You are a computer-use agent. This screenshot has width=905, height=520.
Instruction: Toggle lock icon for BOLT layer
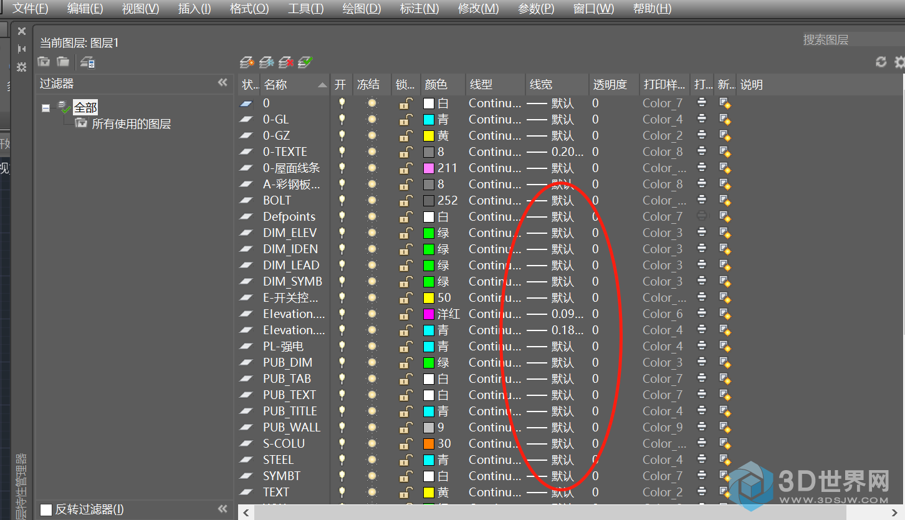click(405, 200)
